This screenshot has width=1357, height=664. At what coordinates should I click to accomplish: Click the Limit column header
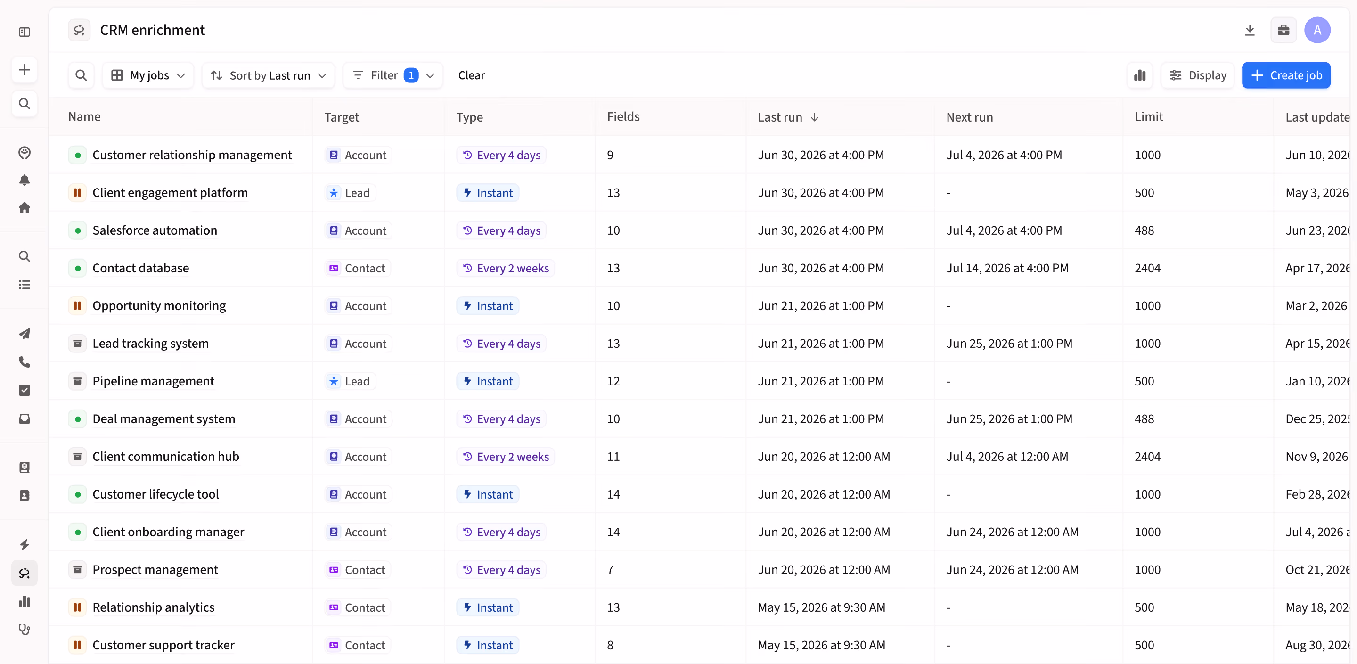coord(1148,116)
